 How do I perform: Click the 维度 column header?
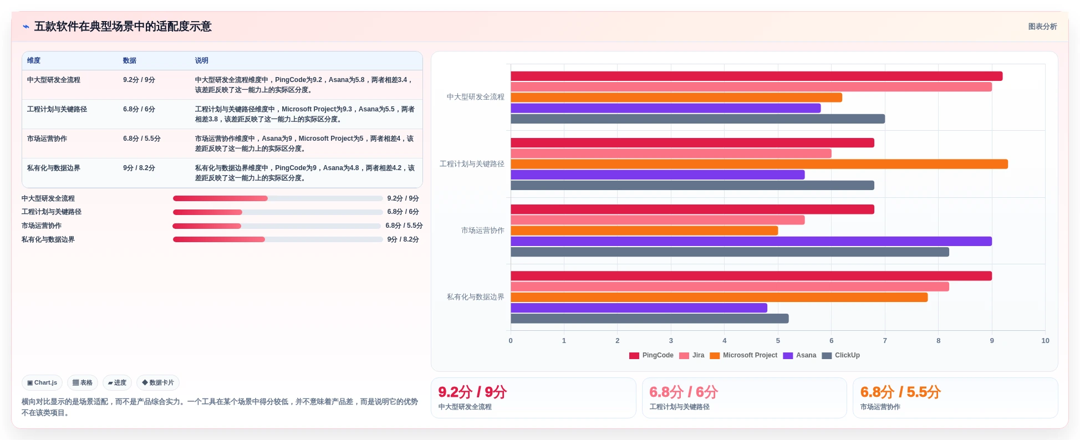pyautogui.click(x=34, y=60)
